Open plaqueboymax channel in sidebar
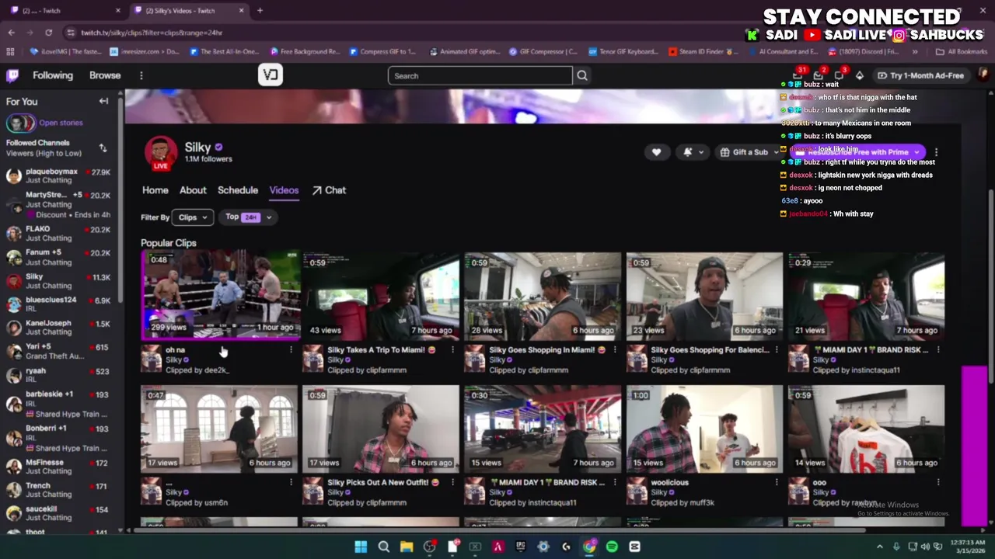Viewport: 995px width, 559px height. pyautogui.click(x=58, y=175)
